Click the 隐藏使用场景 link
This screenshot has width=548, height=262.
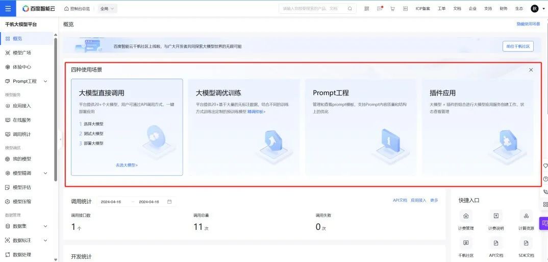tap(528, 24)
